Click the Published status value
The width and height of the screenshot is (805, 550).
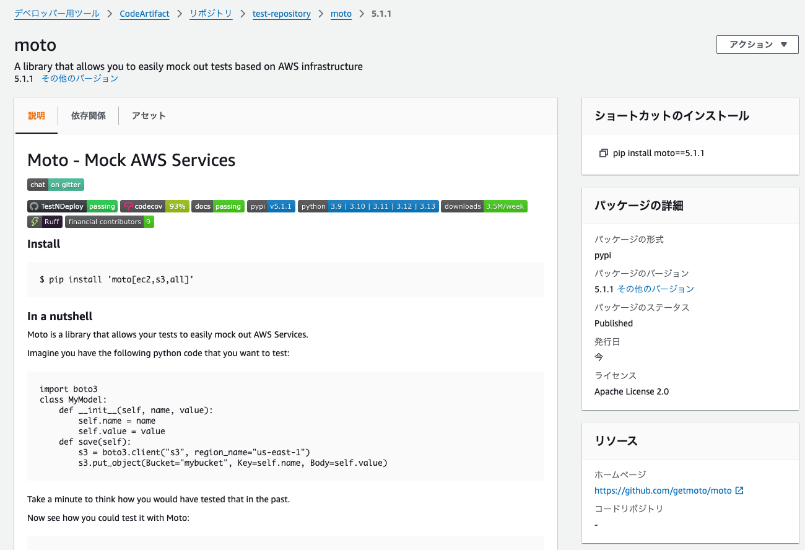(614, 323)
